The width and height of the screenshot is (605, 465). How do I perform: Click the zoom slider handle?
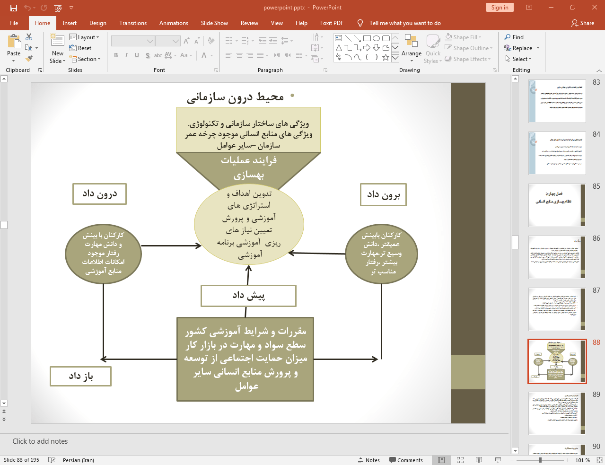(540, 460)
